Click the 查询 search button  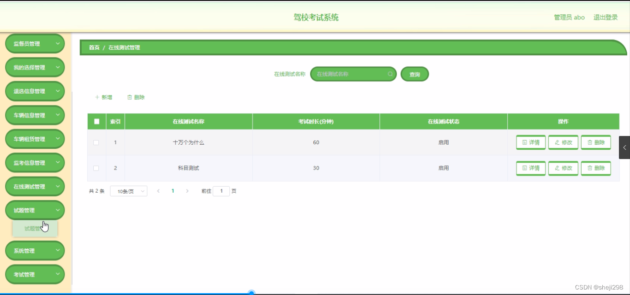[414, 74]
